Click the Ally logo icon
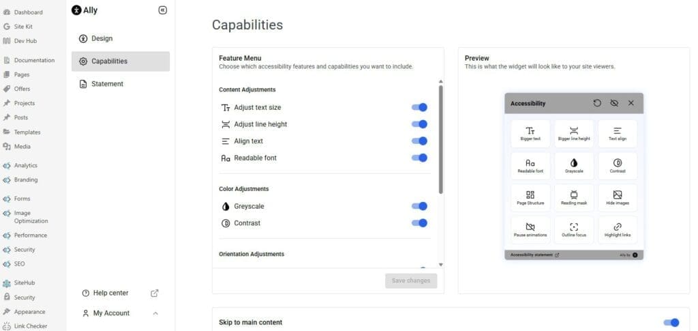 pyautogui.click(x=76, y=10)
